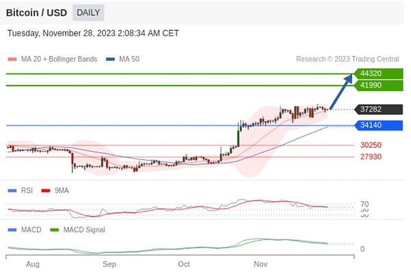
Task: Click the Nov label on the time axis
Action: pyautogui.click(x=260, y=263)
